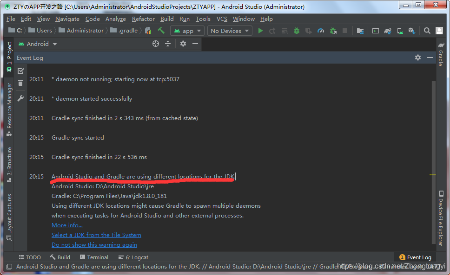Click Do not show this warning again
The image size is (450, 275).
coord(94,245)
